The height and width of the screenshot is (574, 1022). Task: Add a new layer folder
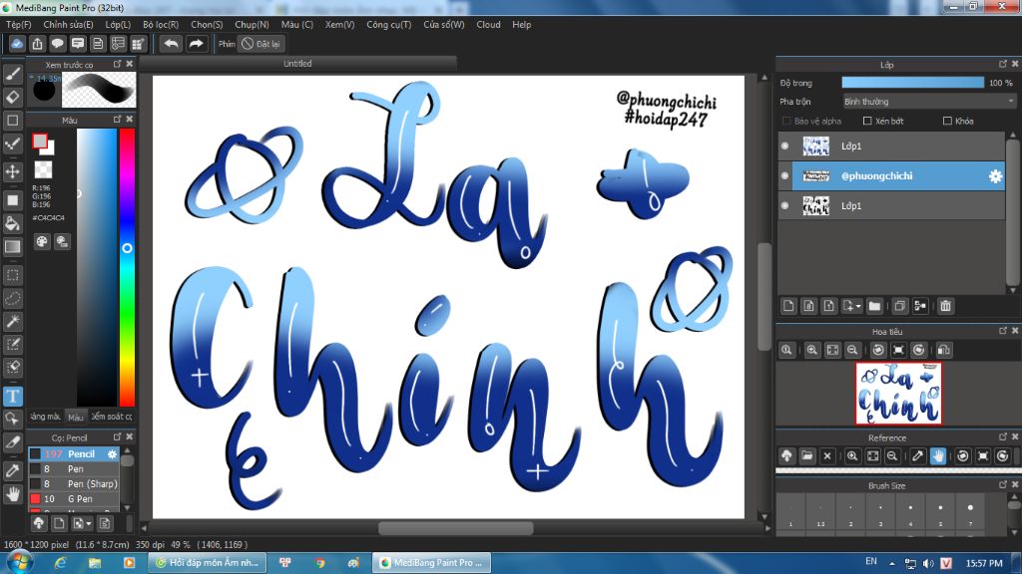pos(874,306)
